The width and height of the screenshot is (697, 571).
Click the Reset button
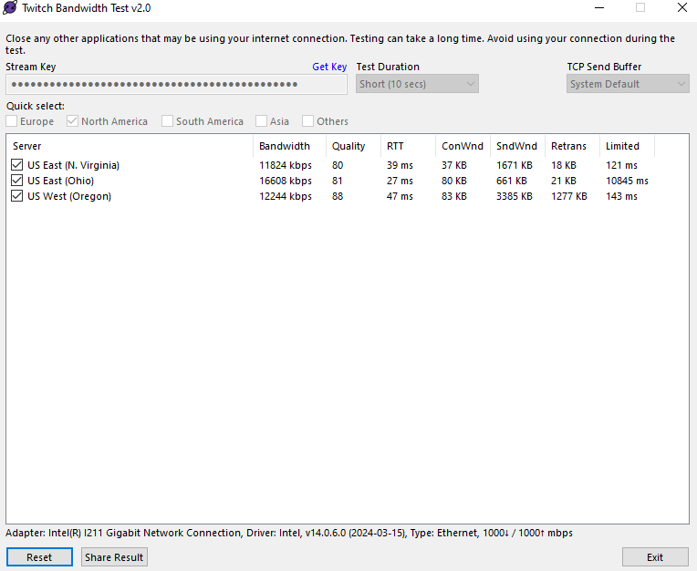39,557
